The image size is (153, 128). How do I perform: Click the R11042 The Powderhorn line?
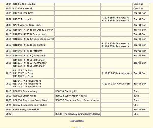click(x=27, y=84)
